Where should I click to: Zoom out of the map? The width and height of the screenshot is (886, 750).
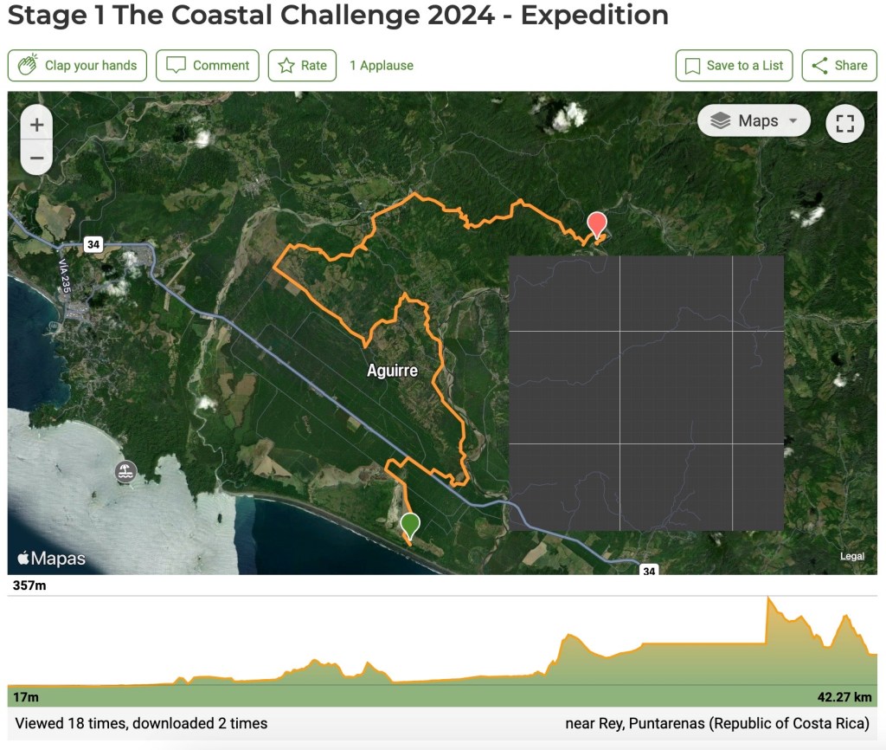(36, 158)
